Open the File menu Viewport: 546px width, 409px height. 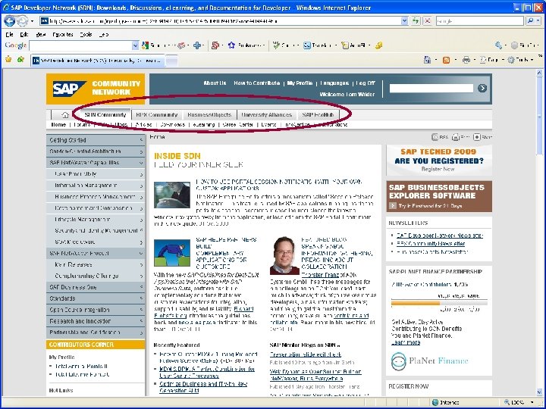(x=10, y=34)
